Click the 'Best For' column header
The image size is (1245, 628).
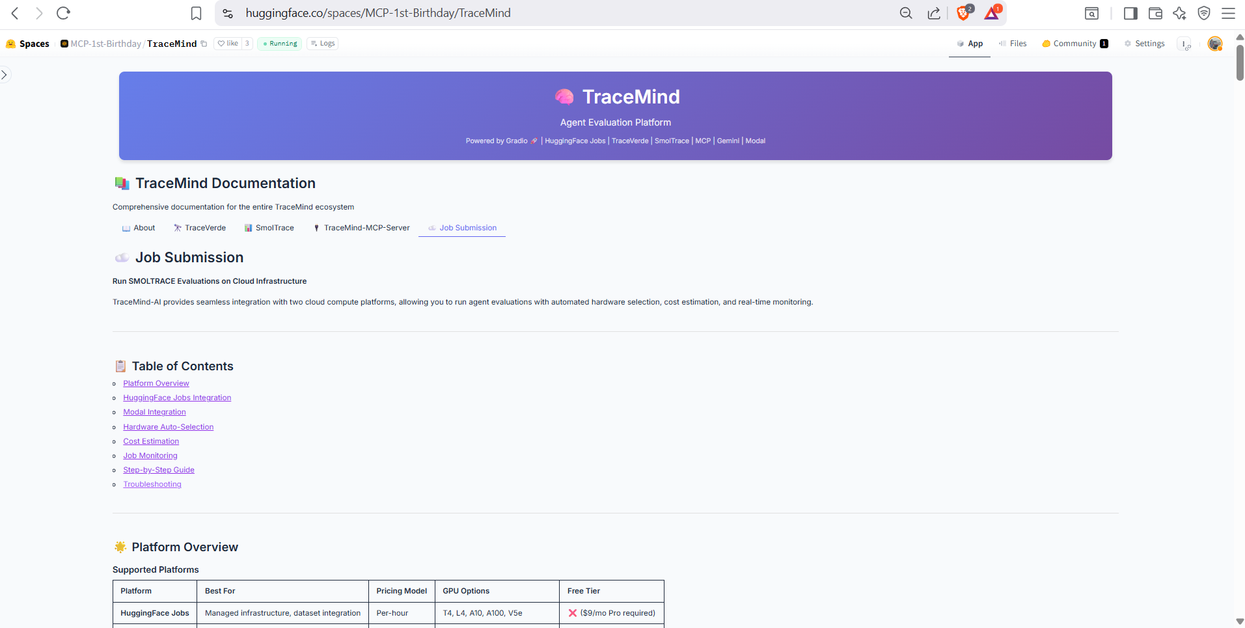click(x=282, y=591)
